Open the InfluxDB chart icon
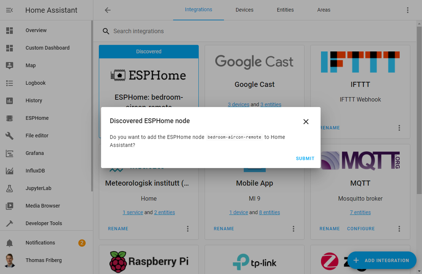This screenshot has width=422, height=274. [x=9, y=171]
